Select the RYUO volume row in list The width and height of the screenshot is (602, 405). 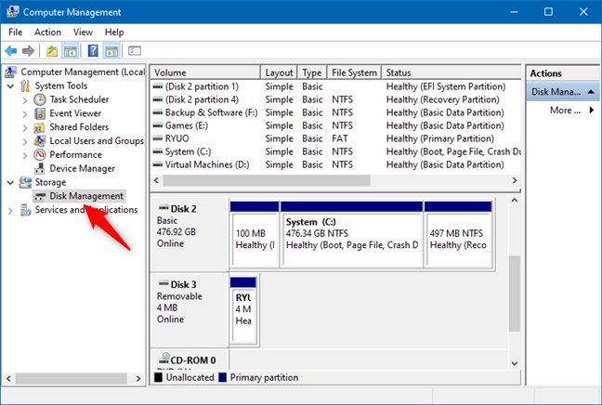pyautogui.click(x=335, y=138)
